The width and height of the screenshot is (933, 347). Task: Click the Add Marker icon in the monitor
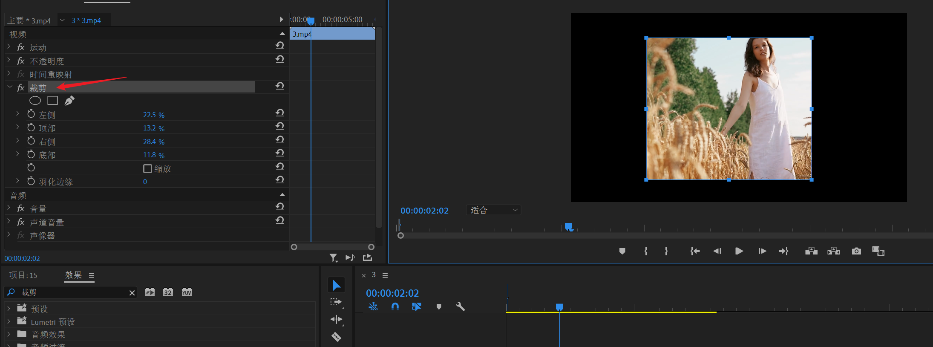622,251
